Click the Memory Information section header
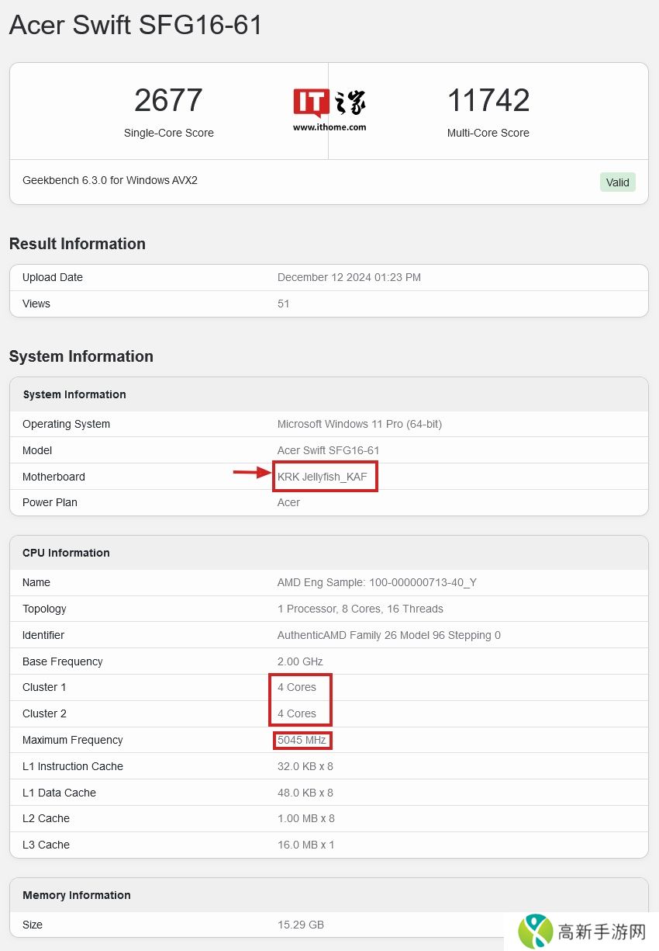 [x=76, y=895]
